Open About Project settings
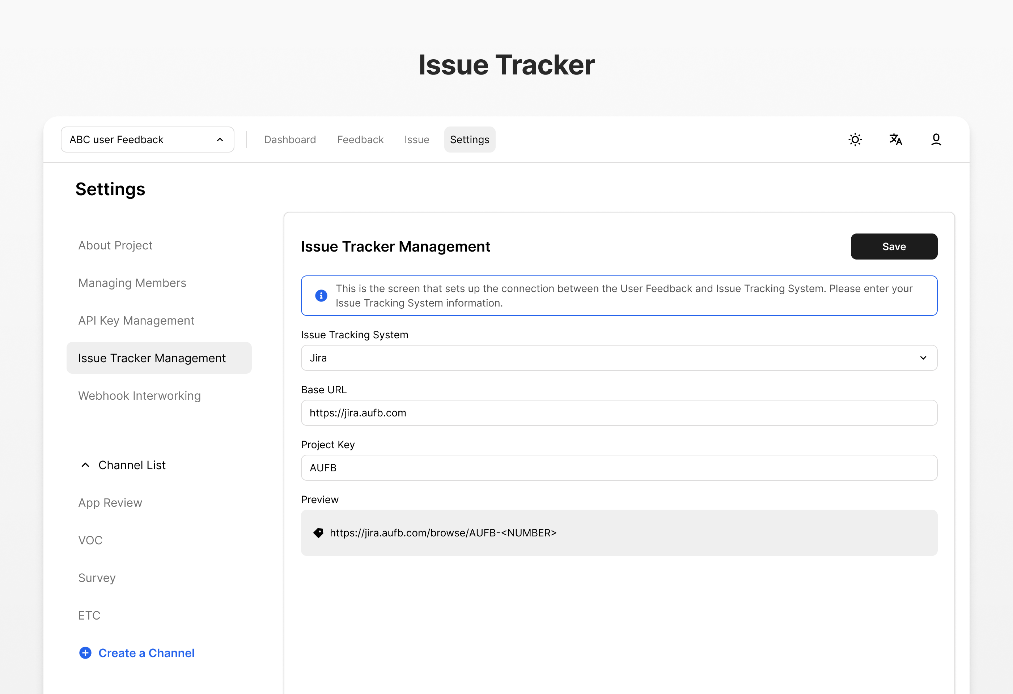 click(x=115, y=245)
